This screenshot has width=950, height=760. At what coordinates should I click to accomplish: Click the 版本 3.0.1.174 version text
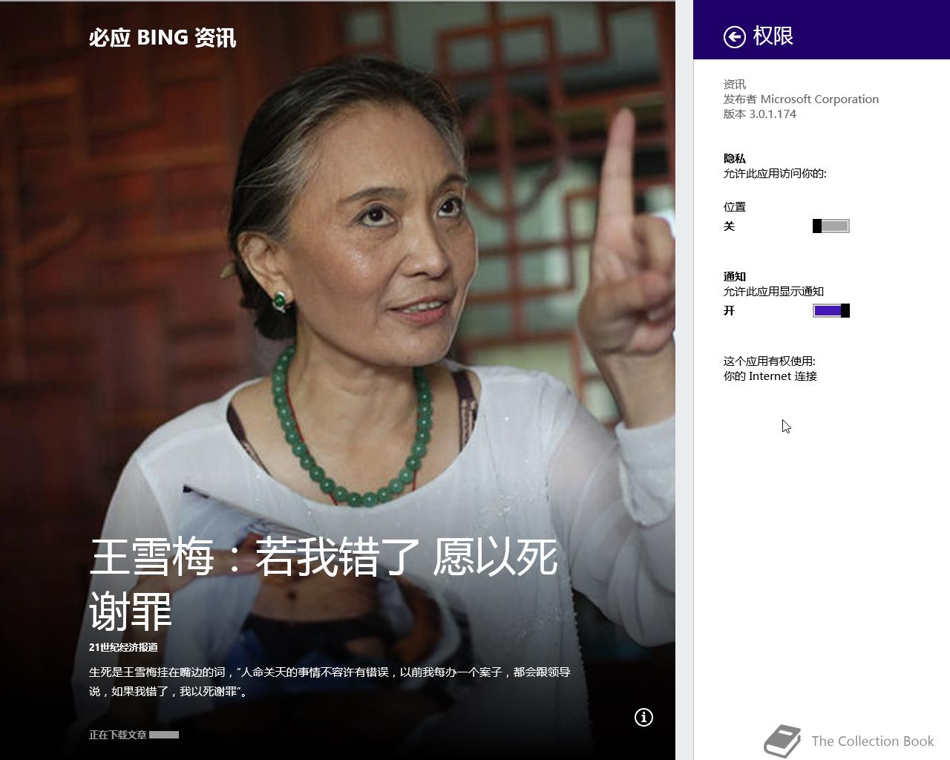[760, 114]
